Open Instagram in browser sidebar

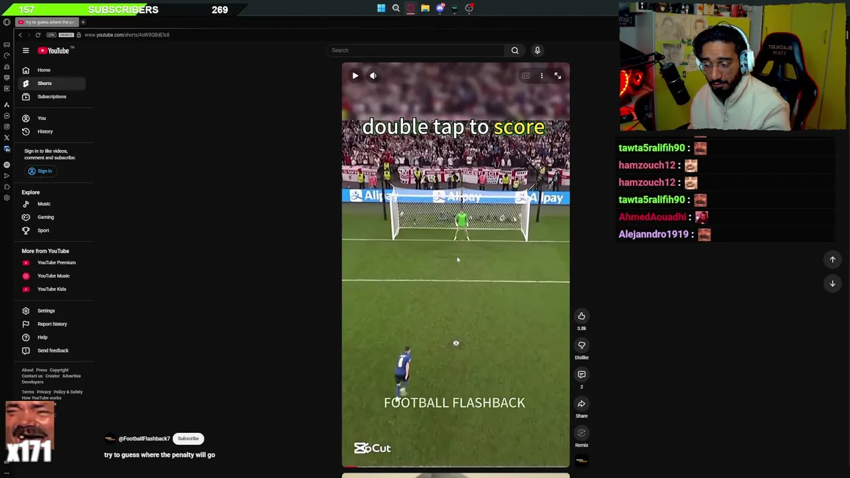tap(7, 127)
